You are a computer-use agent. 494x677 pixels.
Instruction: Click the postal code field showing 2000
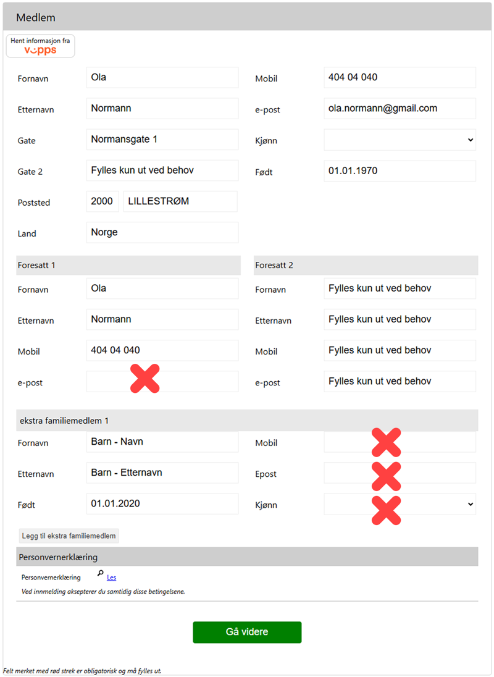pos(103,201)
